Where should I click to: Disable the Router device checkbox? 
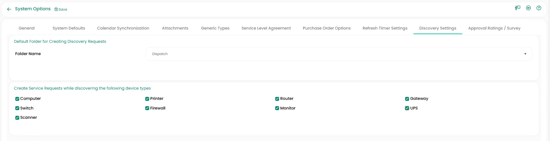pos(277,99)
